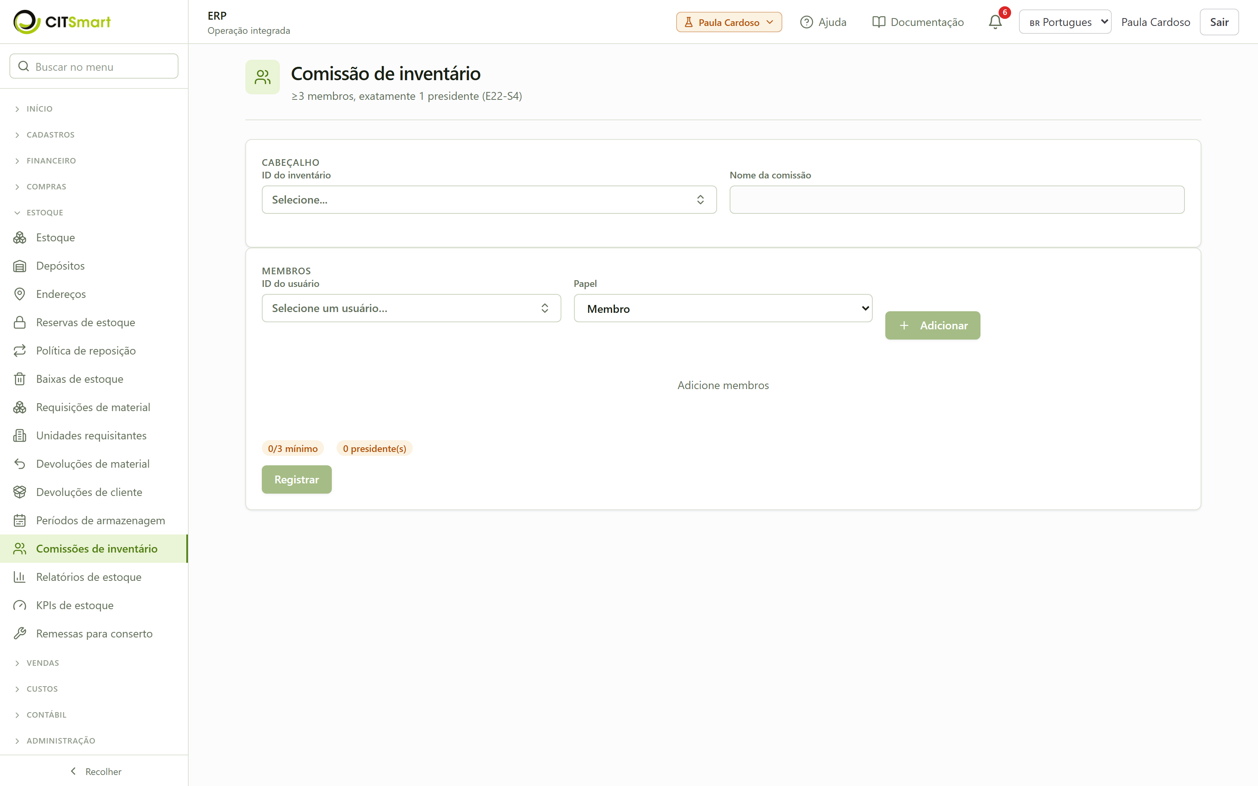Open Devoluções de material
The height and width of the screenshot is (786, 1258).
pos(94,464)
